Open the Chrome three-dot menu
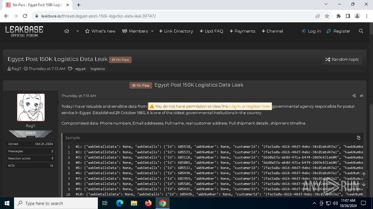The height and width of the screenshot is (209, 373). (367, 16)
